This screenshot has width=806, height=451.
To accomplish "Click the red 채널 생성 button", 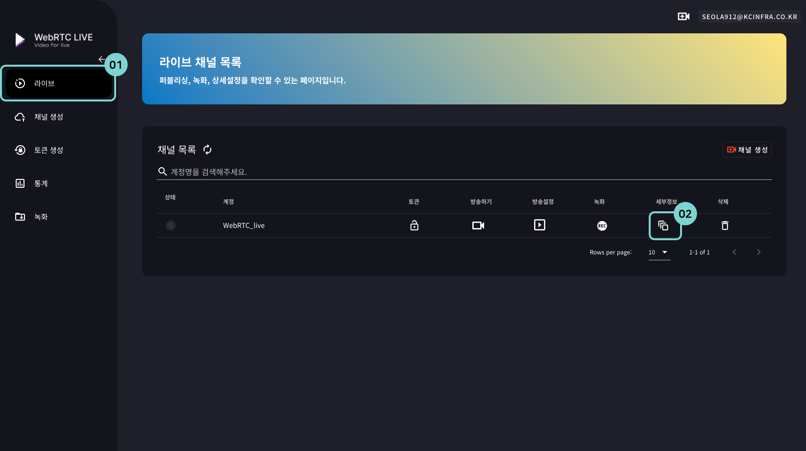I will click(747, 150).
